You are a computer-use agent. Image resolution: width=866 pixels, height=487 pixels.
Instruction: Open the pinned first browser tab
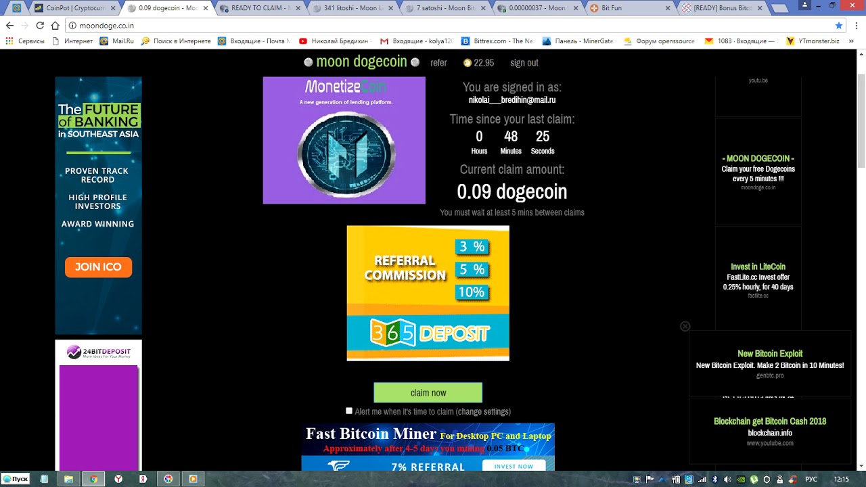point(17,8)
